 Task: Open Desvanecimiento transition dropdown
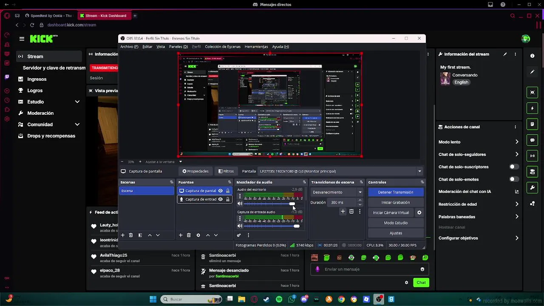337,192
